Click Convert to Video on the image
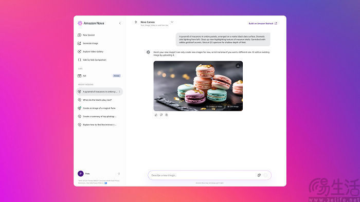Screen dimensions: 360x202 coord(214,106)
